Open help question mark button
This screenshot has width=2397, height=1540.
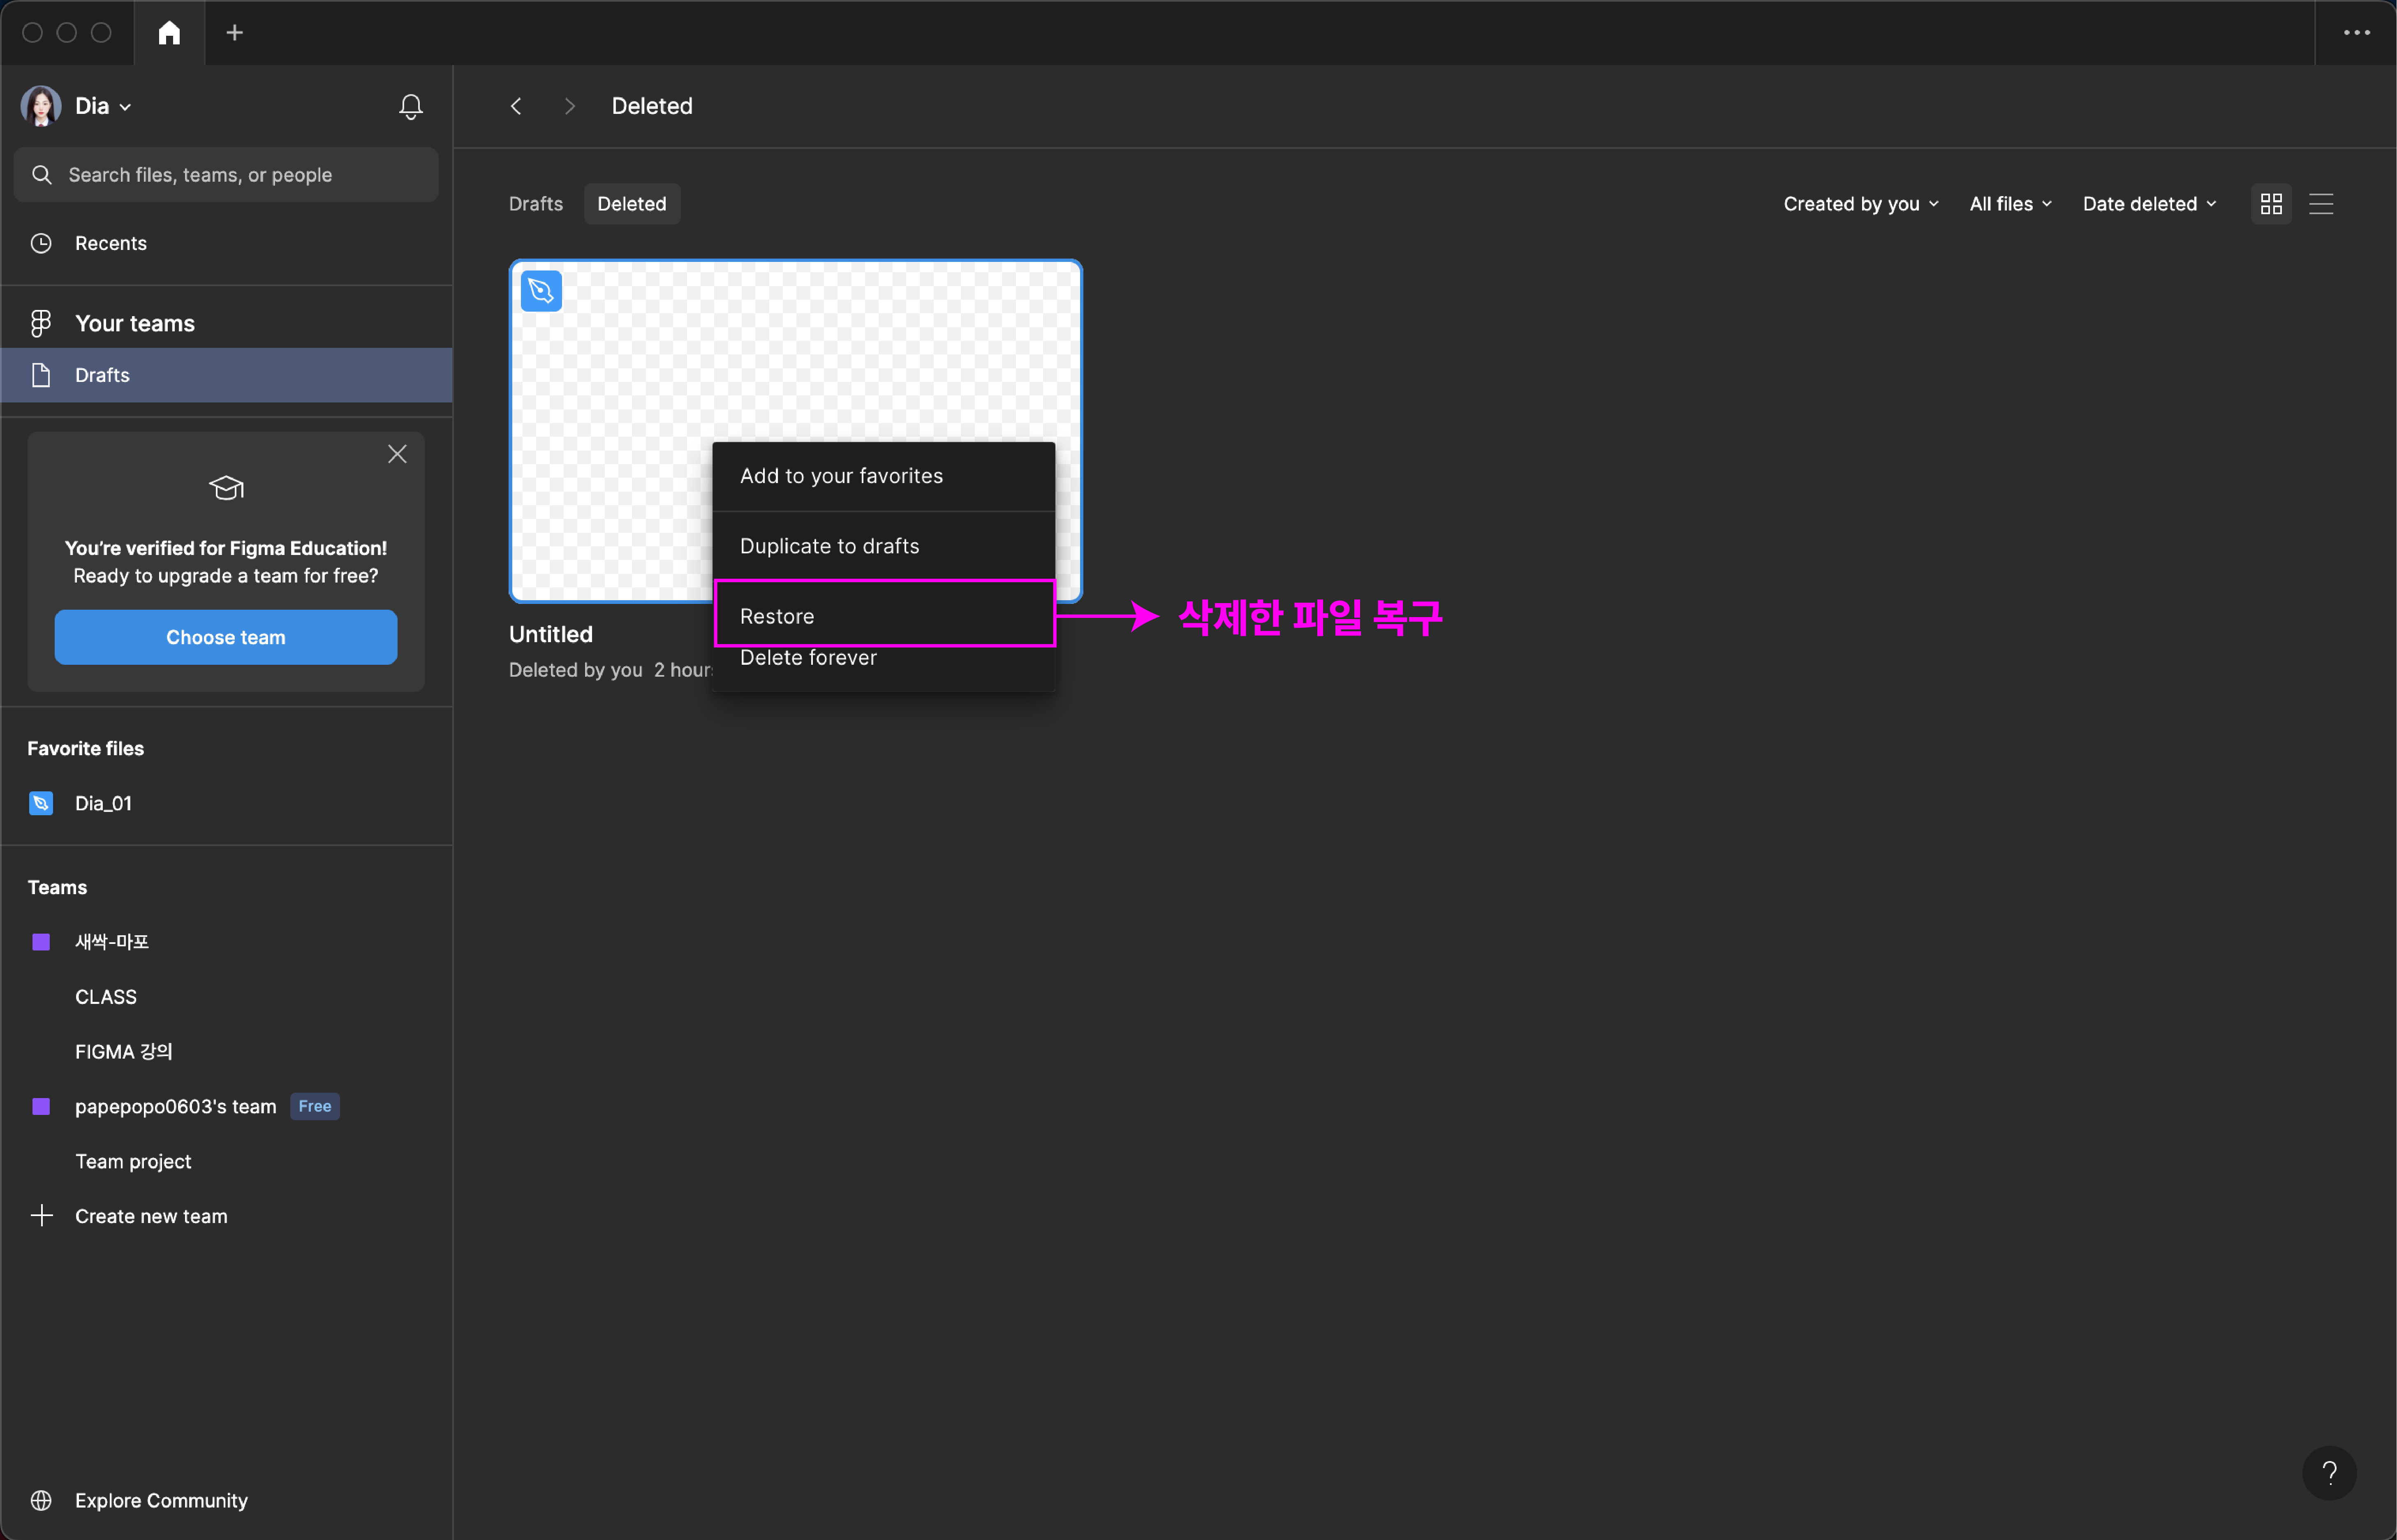(x=2329, y=1472)
